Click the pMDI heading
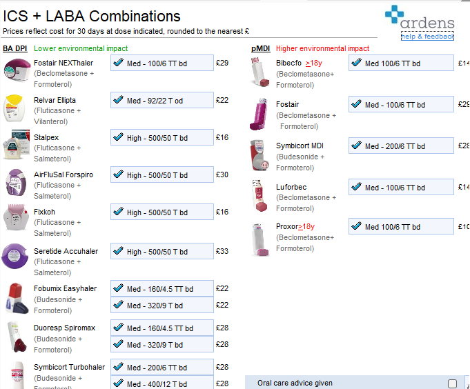This screenshot has width=470, height=389. 260,49
